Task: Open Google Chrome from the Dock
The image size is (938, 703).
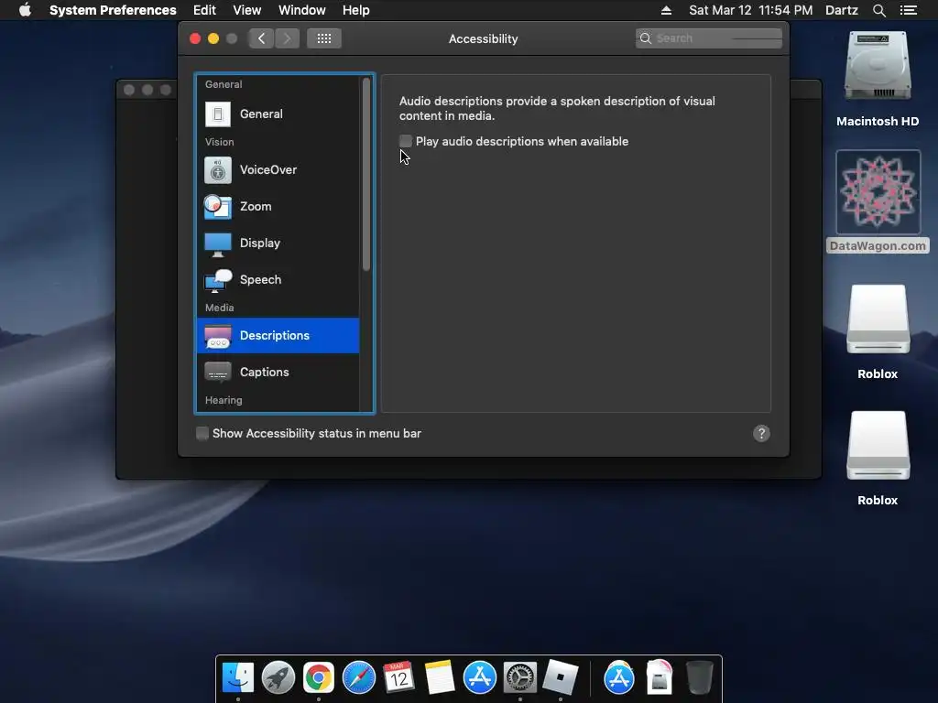Action: point(318,678)
